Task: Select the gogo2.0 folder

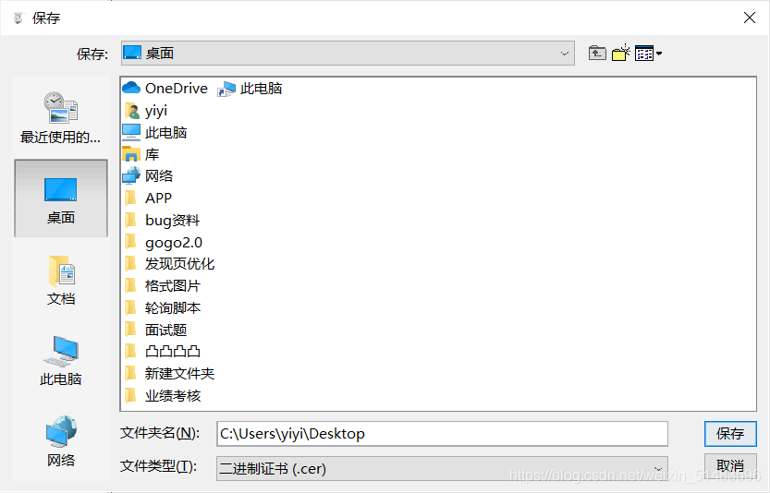Action: pyautogui.click(x=163, y=242)
